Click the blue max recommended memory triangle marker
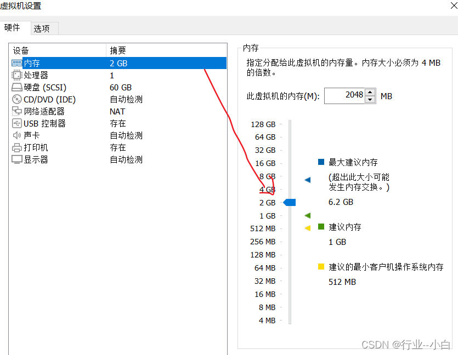The image size is (458, 355). point(307,180)
